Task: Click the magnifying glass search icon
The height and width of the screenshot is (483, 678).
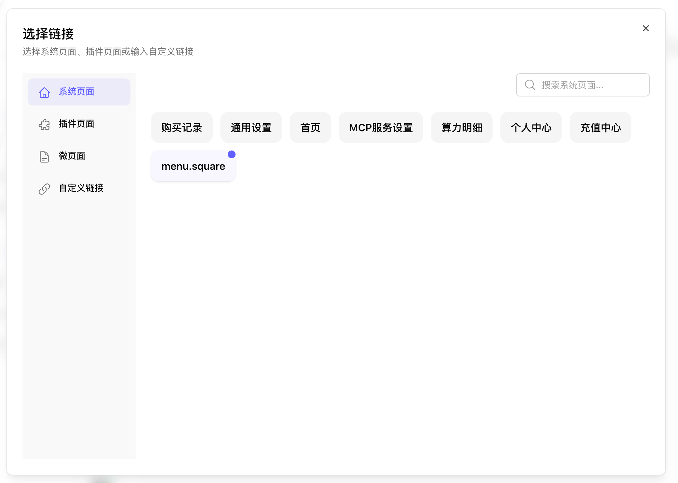Action: 530,85
